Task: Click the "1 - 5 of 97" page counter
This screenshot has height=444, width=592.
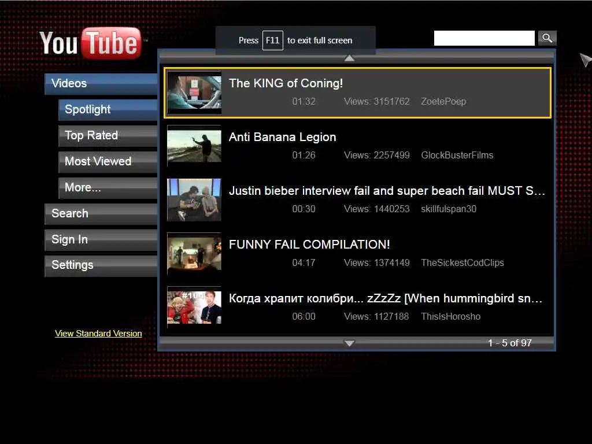Action: [510, 343]
